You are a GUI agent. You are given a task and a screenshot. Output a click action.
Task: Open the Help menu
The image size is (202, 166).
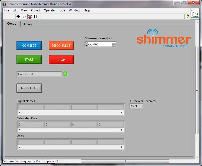coord(87,10)
